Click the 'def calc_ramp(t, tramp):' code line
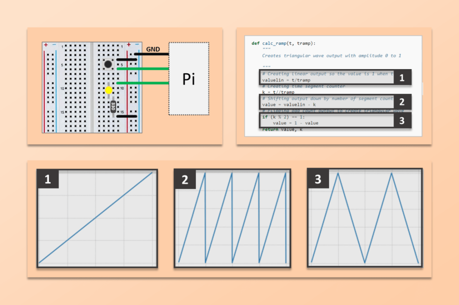 point(283,43)
